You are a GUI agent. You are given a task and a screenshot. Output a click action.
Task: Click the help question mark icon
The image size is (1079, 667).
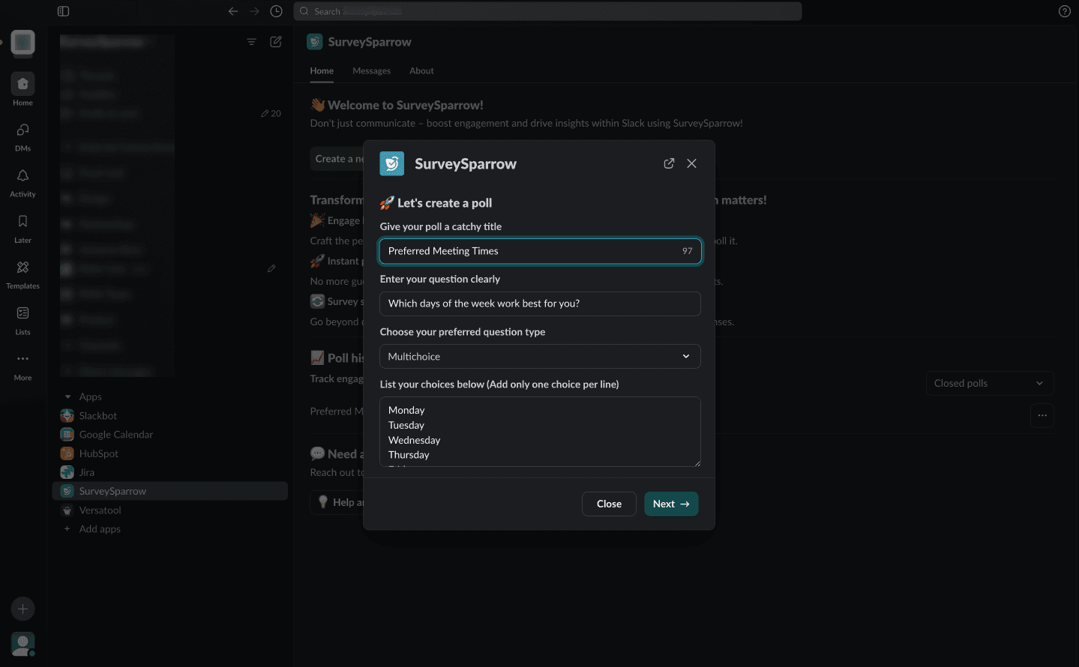(1064, 11)
